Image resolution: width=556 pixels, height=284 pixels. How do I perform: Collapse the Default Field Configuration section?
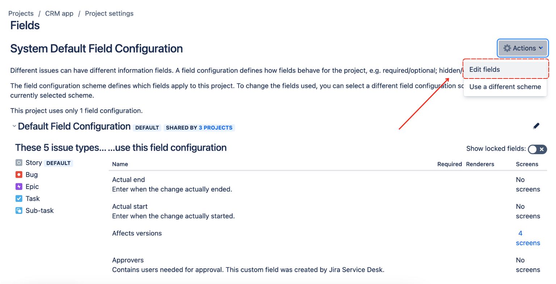coord(14,126)
